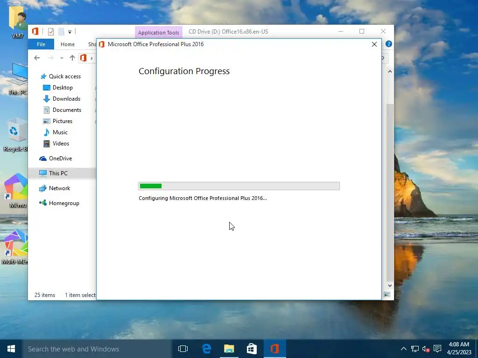This screenshot has height=358, width=478.
Task: Click the green configuration progress bar
Action: (239, 186)
